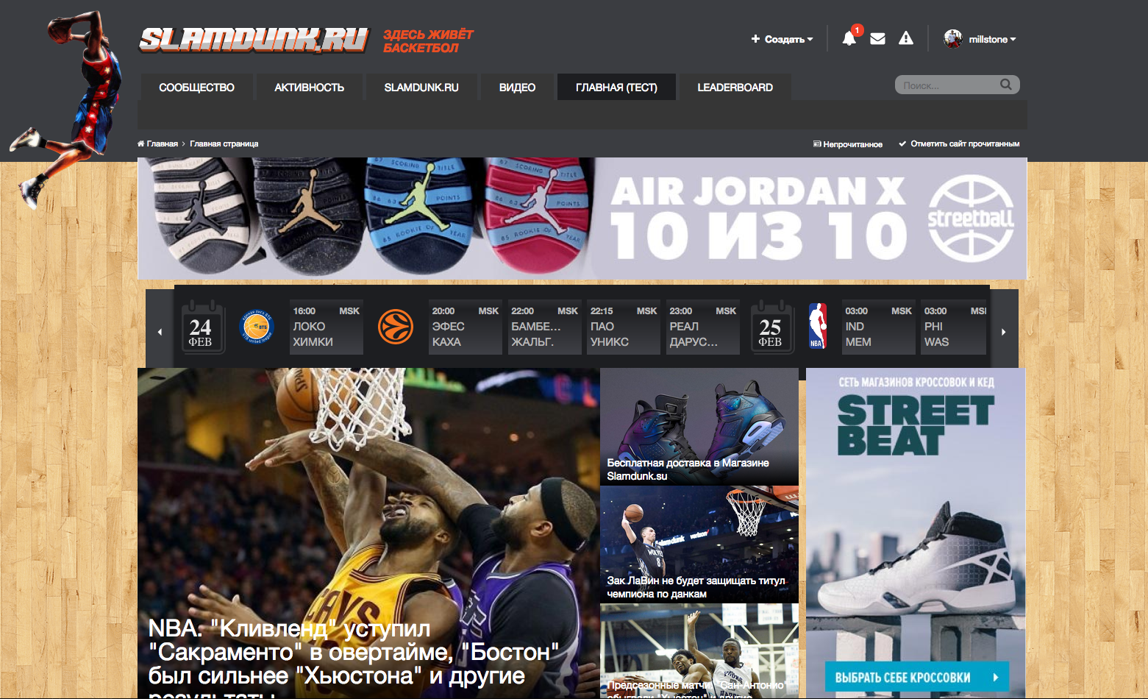Viewport: 1148px width, 699px height.
Task: Click the Street Beat sneaker advertisement
Action: click(x=916, y=533)
